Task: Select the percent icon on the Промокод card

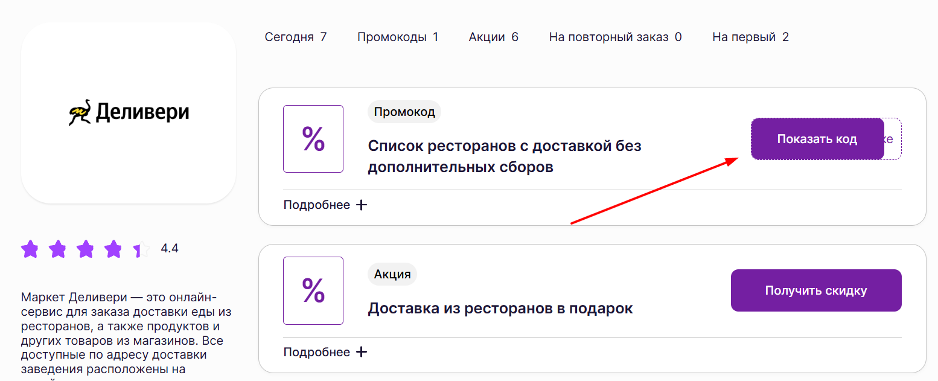Action: (313, 139)
